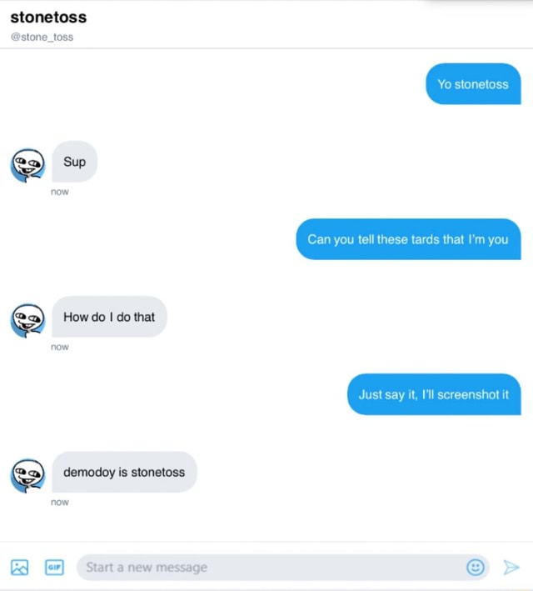Click 'Just say it, I'll screenshot it' bubble
This screenshot has height=591, width=533.
click(x=434, y=394)
